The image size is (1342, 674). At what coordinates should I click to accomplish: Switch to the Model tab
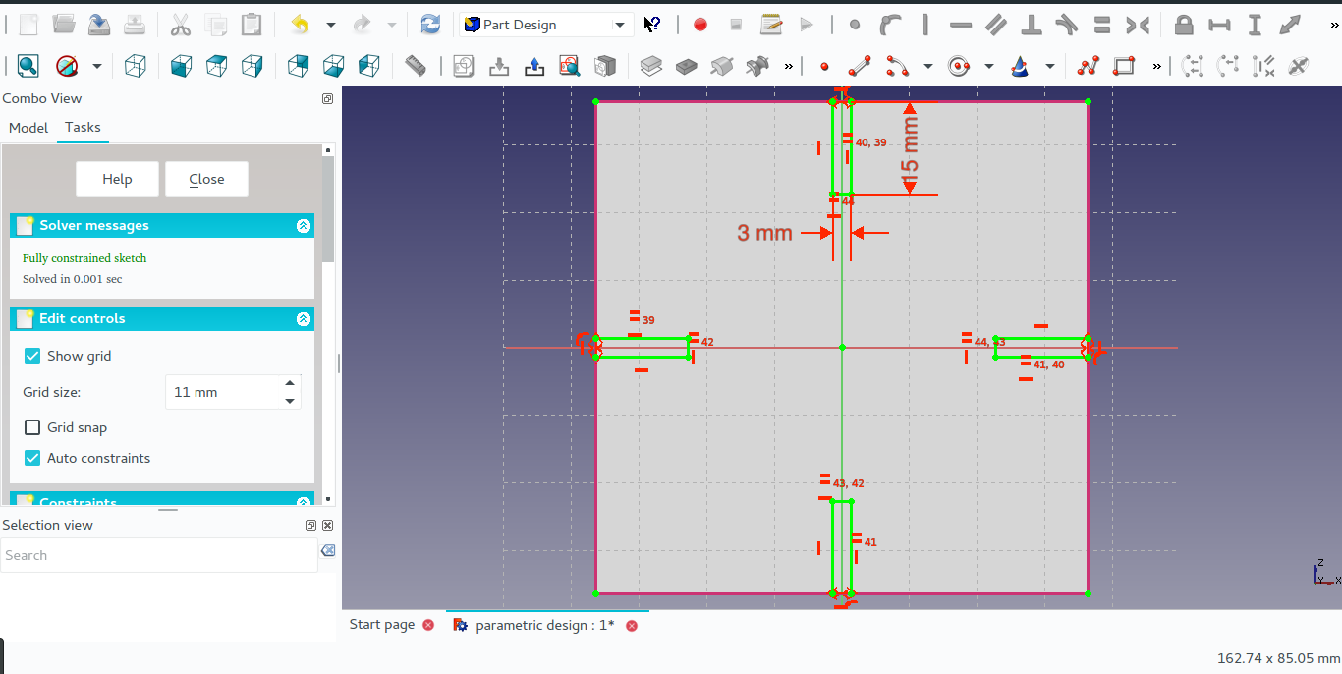(28, 128)
